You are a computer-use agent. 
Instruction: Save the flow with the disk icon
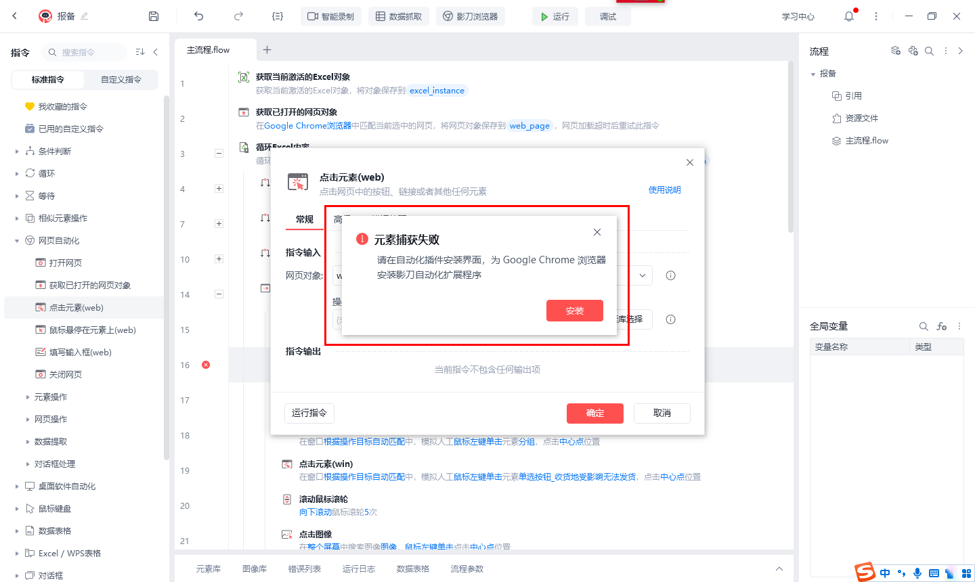[154, 16]
